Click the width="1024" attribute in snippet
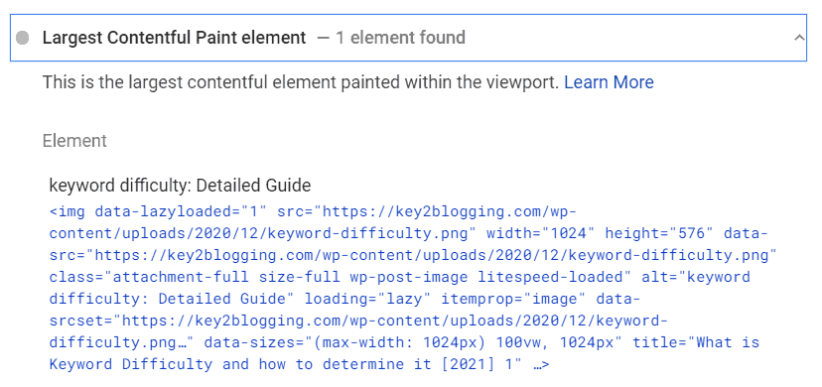The image size is (822, 387). point(536,233)
